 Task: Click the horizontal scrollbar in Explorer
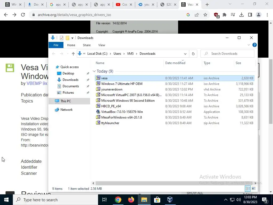point(174,183)
